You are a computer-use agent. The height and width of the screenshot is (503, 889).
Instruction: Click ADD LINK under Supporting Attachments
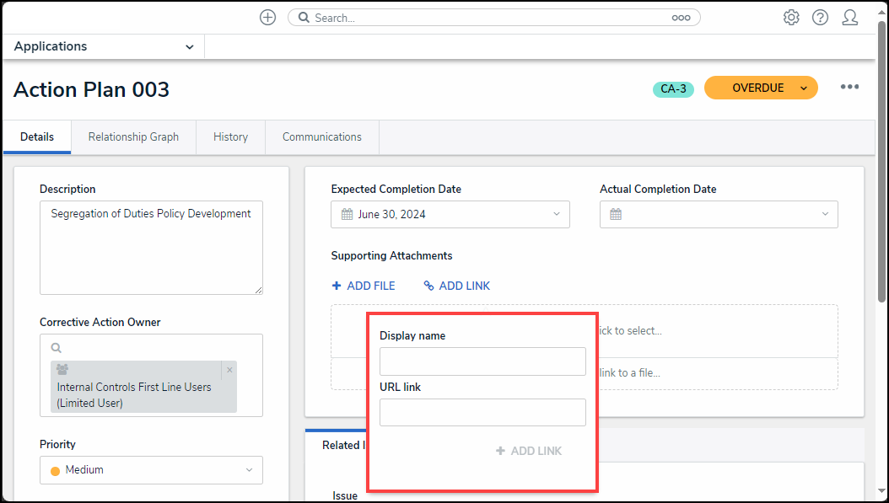click(456, 286)
